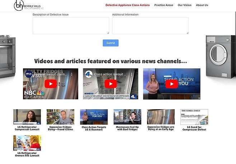This screenshot has width=236, height=164.
Task: View Class Action Targets LG & Kenmore story
Action: pos(94,117)
